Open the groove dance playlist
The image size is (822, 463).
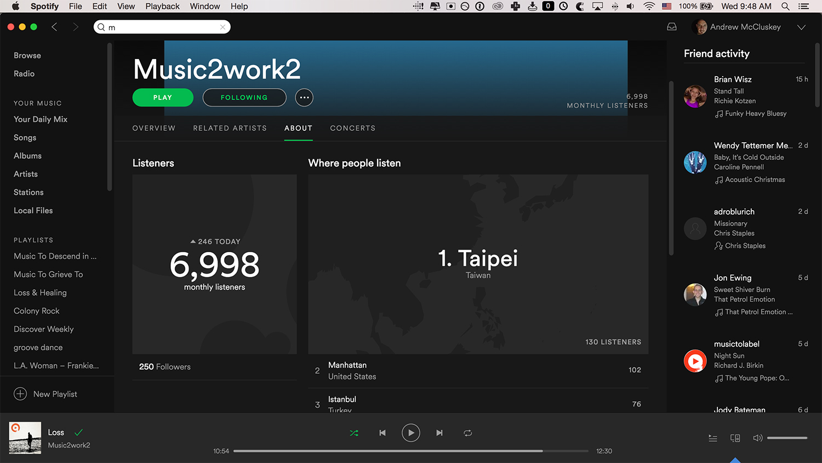(38, 348)
